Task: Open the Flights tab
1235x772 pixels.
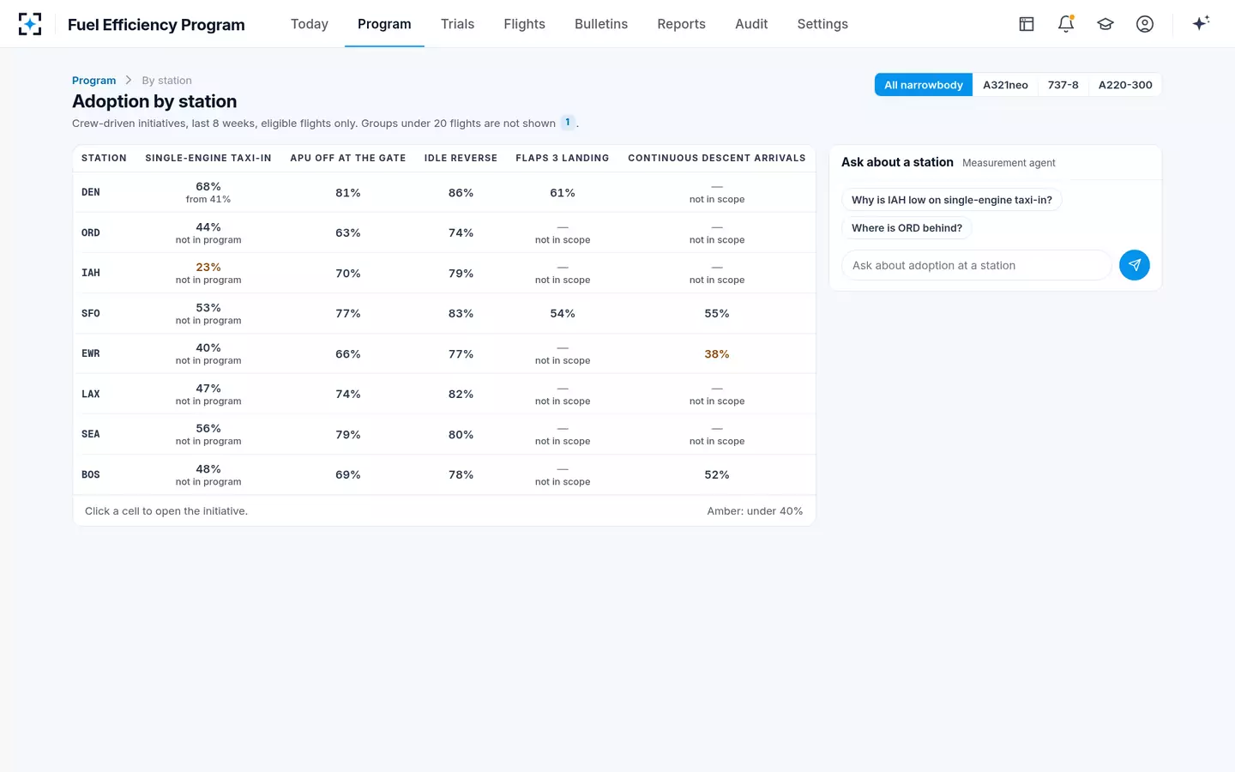Action: tap(524, 24)
